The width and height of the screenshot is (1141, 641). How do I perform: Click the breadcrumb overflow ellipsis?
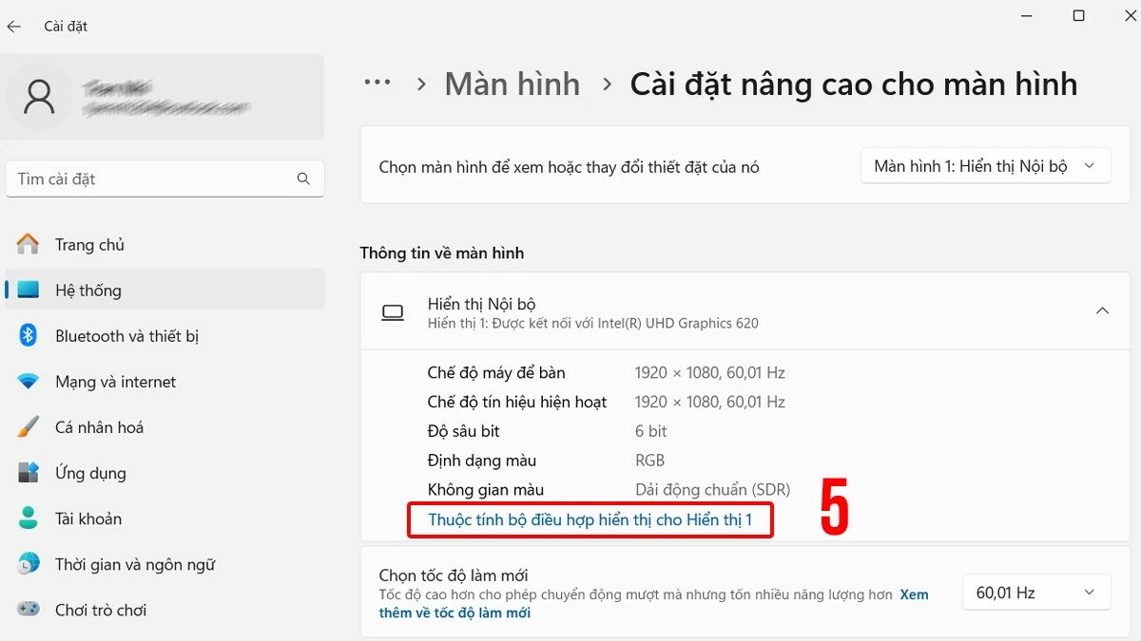pyautogui.click(x=377, y=84)
